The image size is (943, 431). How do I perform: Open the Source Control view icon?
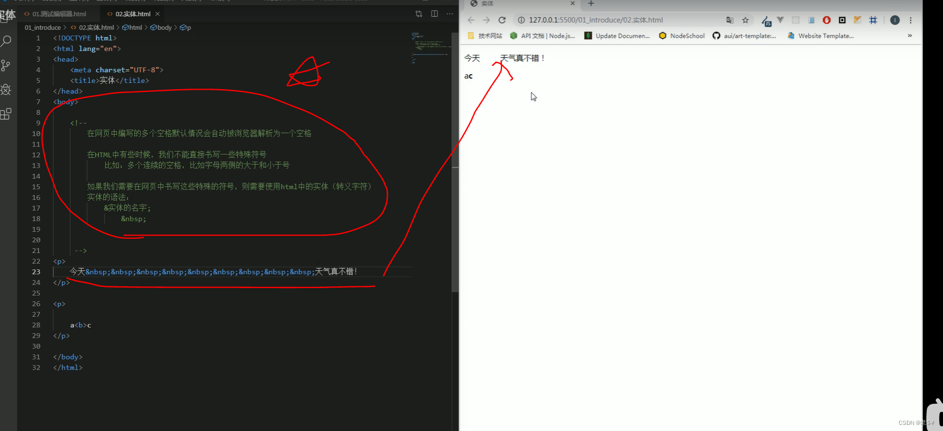pyautogui.click(x=6, y=65)
